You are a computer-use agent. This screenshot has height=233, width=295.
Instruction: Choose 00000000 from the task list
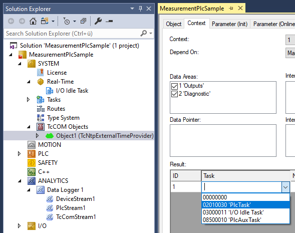pos(245,197)
